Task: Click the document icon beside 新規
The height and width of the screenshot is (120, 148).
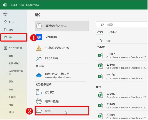Action: tap(5, 29)
